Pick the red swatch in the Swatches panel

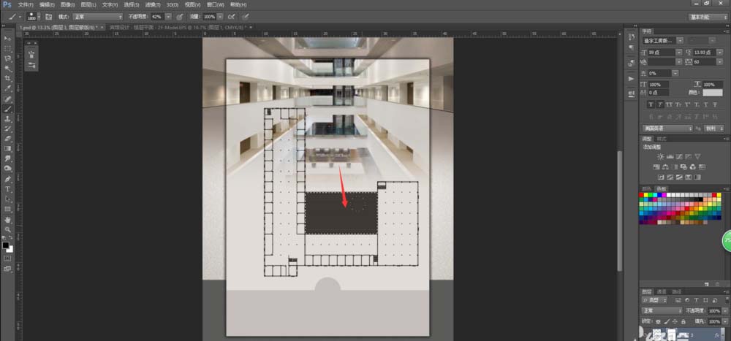642,195
